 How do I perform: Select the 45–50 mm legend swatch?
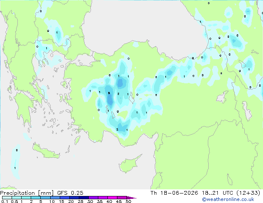[x=122, y=198]
